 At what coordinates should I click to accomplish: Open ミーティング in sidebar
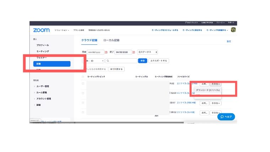coord(43,51)
